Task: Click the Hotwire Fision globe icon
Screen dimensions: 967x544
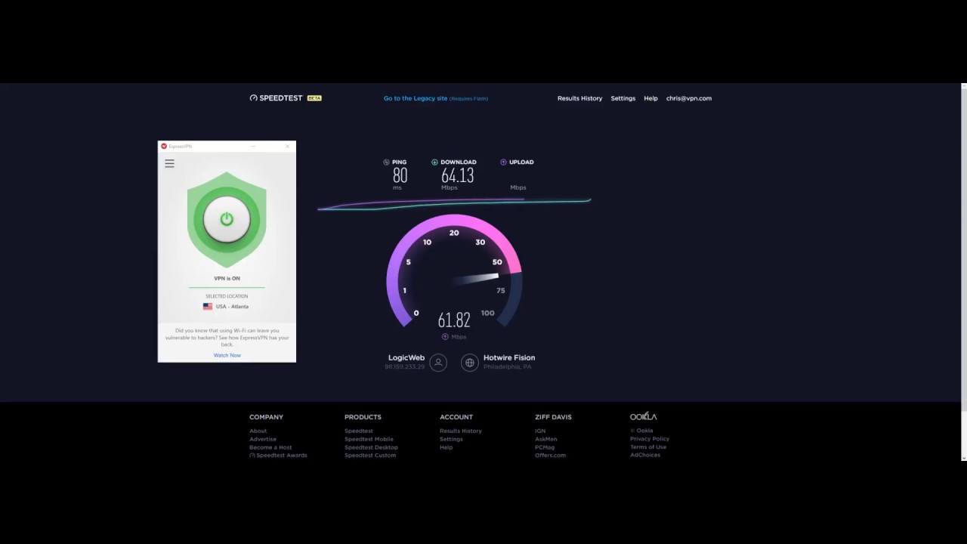Action: [x=470, y=363]
